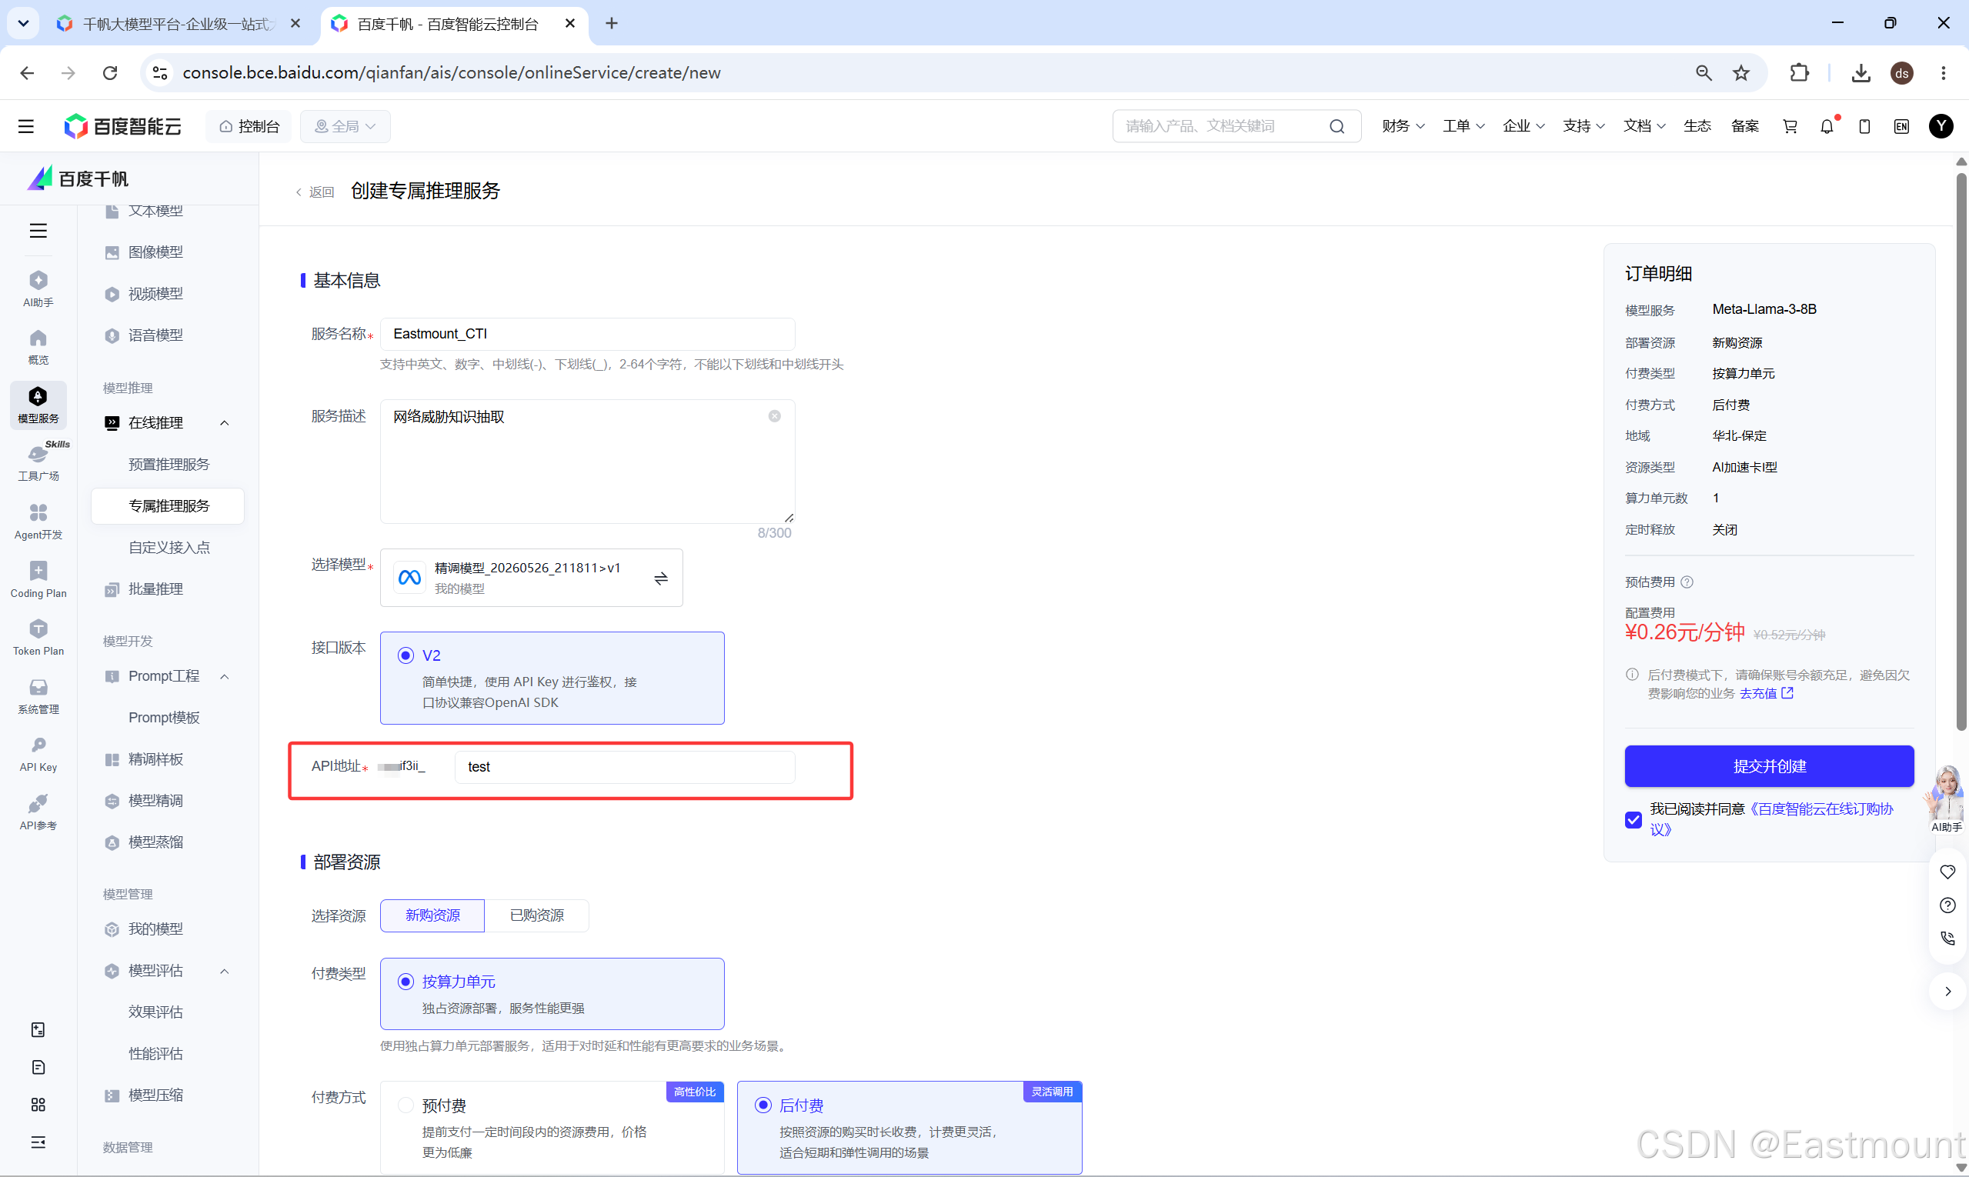1969x1177 pixels.
Task: Open the 批量推理 menu item
Action: pyautogui.click(x=155, y=589)
